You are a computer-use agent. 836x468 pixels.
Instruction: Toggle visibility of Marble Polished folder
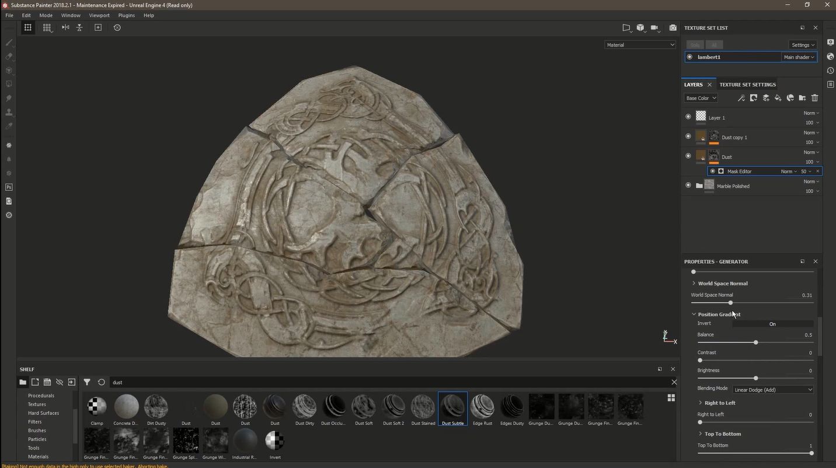688,186
